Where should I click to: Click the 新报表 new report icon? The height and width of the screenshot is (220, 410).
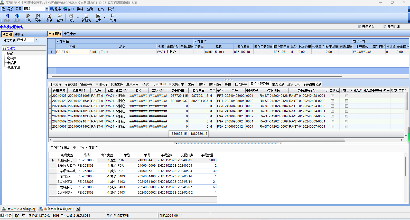(x=86, y=17)
